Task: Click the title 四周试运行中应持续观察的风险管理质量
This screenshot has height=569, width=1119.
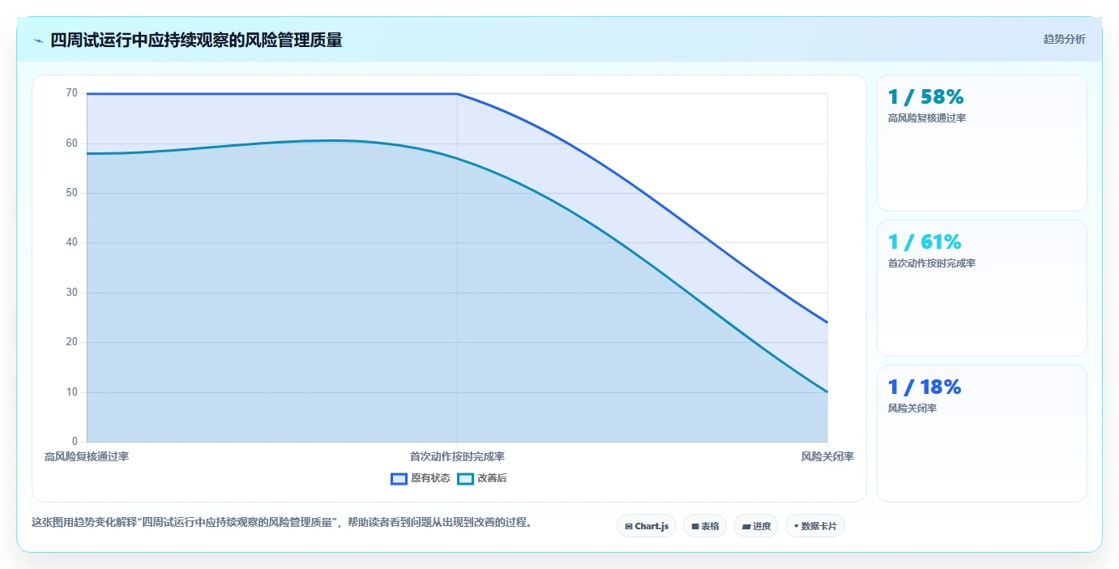Action: (x=196, y=40)
